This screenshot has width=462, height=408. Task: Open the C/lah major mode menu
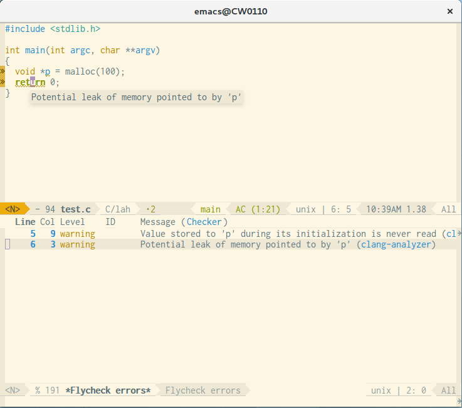click(117, 209)
